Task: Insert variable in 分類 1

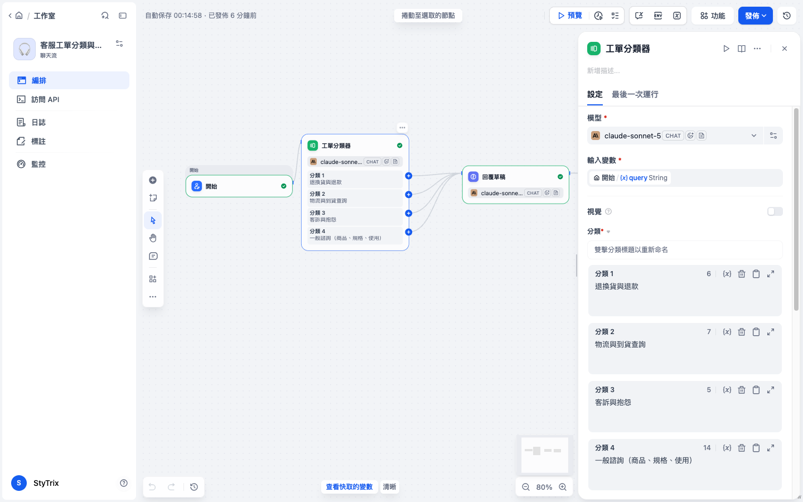Action: click(x=727, y=274)
